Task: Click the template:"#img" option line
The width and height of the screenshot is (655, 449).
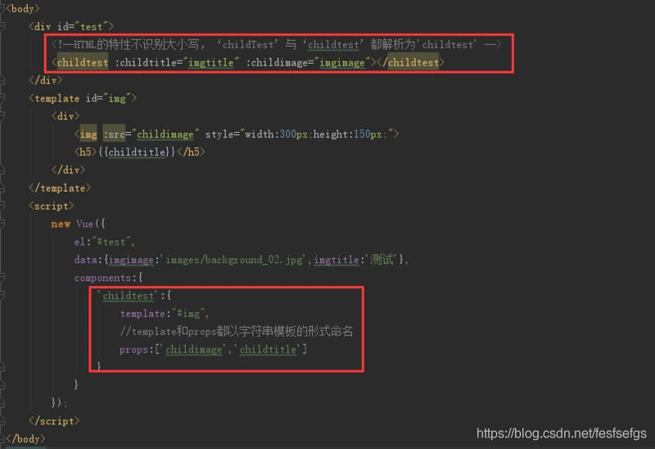Action: tap(165, 314)
